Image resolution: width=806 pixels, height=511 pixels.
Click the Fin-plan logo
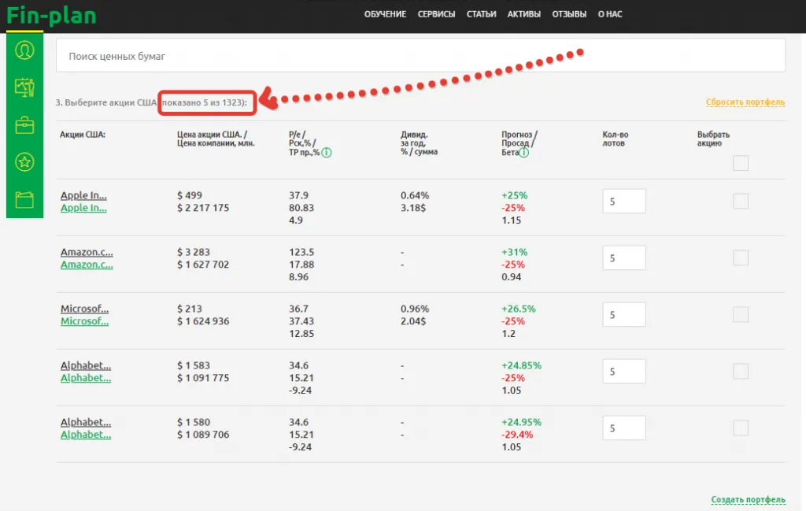click(x=51, y=16)
